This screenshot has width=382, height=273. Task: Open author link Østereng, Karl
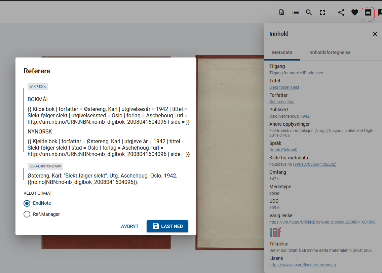point(282,102)
